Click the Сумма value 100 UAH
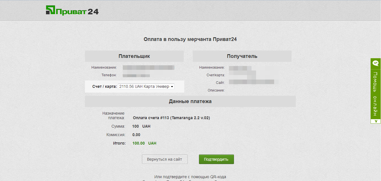 141,126
